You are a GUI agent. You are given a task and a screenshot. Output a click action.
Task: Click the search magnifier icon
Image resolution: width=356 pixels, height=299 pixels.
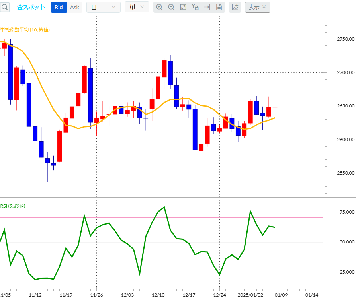[4, 7]
